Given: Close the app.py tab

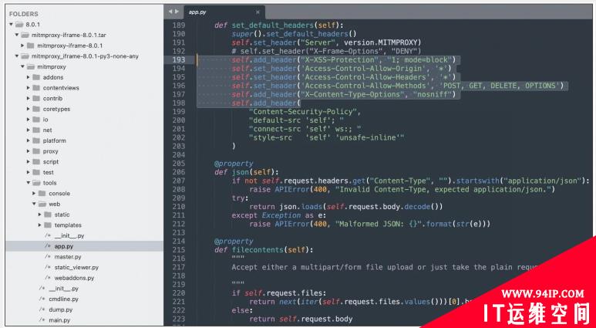Looking at the screenshot, I should click(258, 12).
